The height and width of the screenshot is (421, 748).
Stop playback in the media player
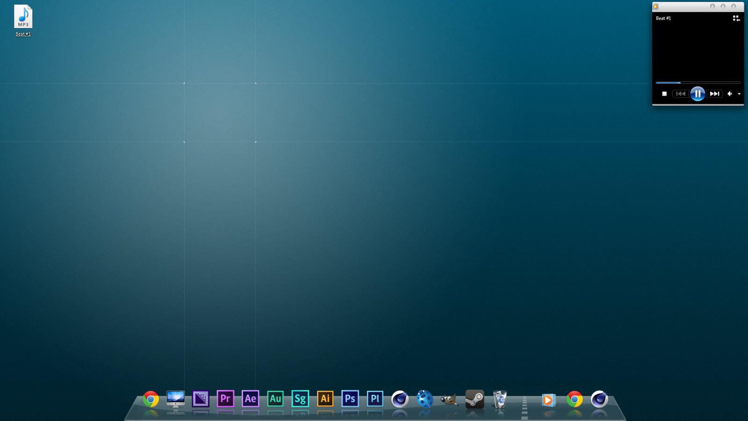(x=664, y=94)
